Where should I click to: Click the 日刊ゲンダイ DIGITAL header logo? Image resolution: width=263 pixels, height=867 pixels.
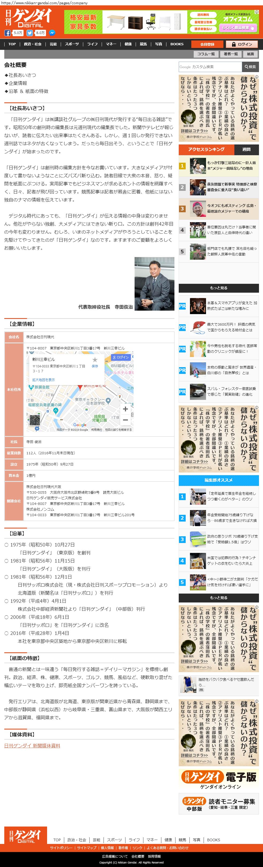tap(29, 18)
